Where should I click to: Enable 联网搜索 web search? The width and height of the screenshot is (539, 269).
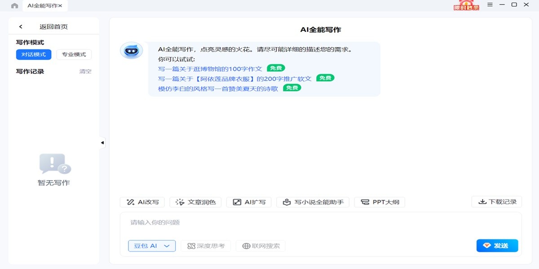(x=261, y=246)
